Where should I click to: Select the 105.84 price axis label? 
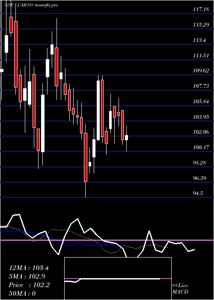pos(201,101)
